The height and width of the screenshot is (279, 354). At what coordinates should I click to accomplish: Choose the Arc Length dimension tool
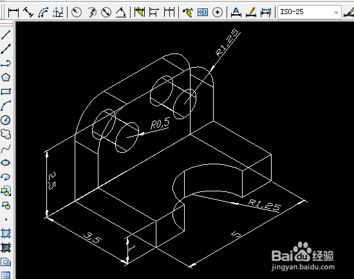(x=43, y=12)
